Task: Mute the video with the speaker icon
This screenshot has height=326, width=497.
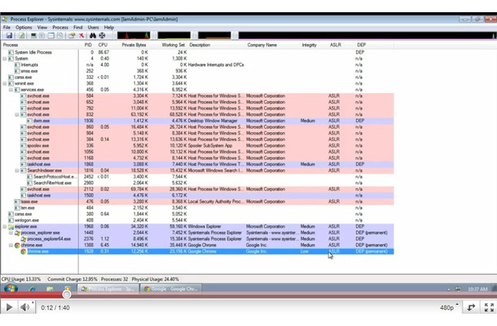Action: pos(25,307)
